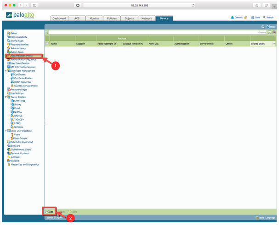
Task: Collapse the Certificate Management tree node
Action: (x=6, y=71)
